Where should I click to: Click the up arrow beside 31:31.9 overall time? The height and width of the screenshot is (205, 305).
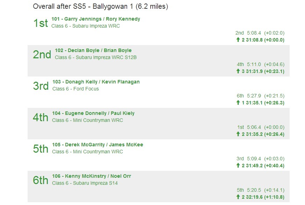(238, 71)
